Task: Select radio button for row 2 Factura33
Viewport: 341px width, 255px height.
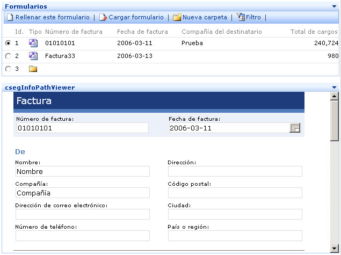Action: (8, 56)
